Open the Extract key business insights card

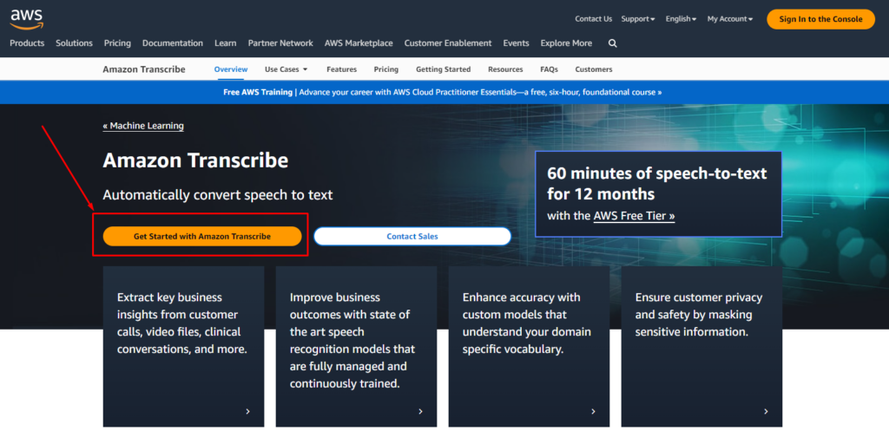(x=183, y=346)
